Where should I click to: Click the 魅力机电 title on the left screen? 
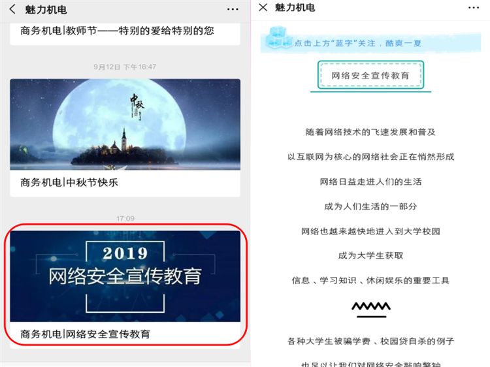[x=46, y=10]
